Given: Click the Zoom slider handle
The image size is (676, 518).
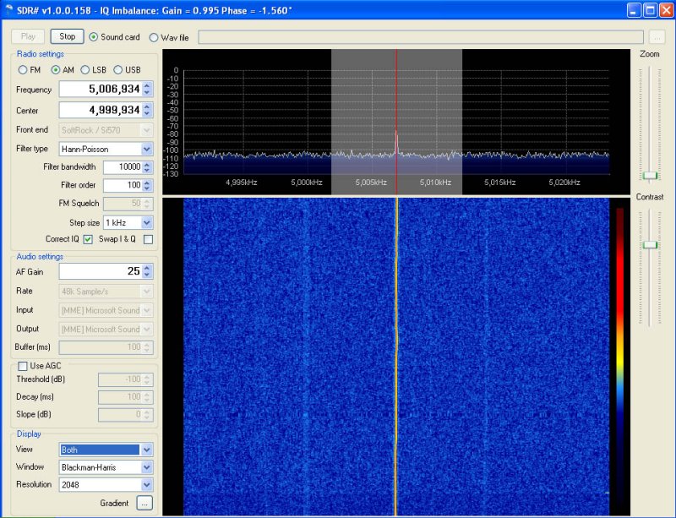Looking at the screenshot, I should click(x=650, y=175).
